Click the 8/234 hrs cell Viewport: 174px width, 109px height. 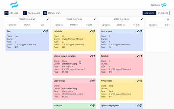[74, 25]
